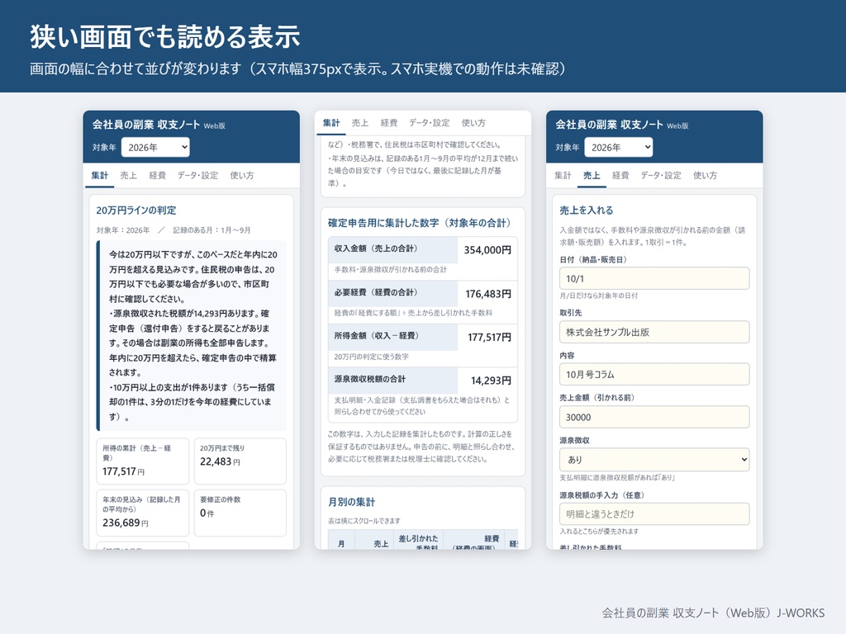Click the 20万円まで残り 22,483円 card
This screenshot has width=846, height=634.
click(x=240, y=461)
